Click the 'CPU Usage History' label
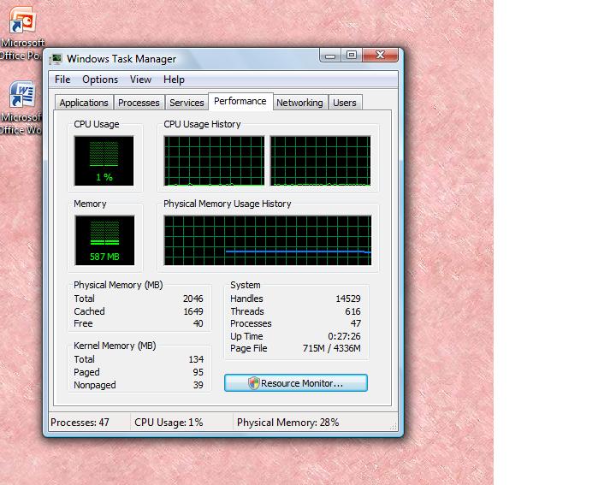The width and height of the screenshot is (616, 485). [x=202, y=124]
